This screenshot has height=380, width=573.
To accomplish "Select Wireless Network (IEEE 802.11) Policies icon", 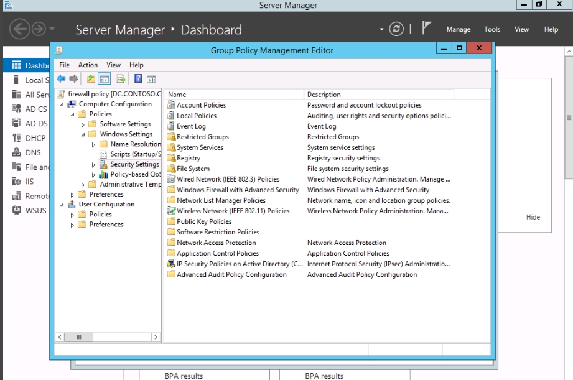I will point(171,211).
